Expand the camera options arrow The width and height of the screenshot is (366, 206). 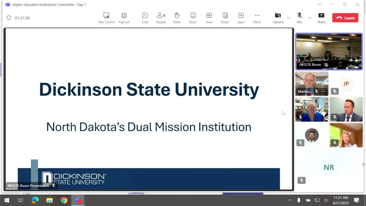[x=288, y=18]
